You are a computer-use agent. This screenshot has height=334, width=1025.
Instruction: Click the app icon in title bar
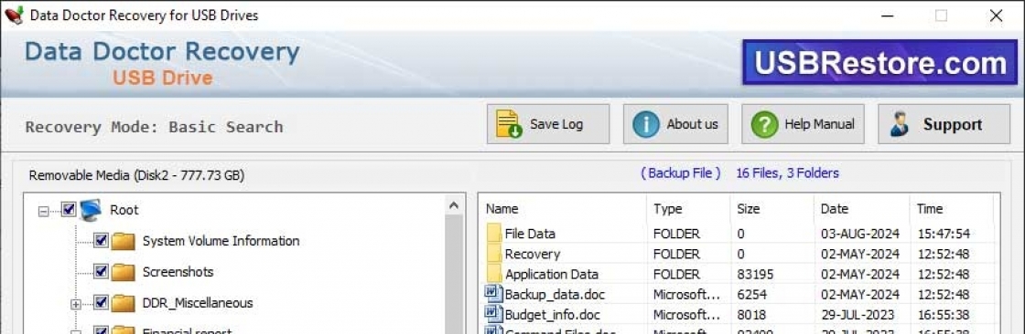tap(14, 15)
